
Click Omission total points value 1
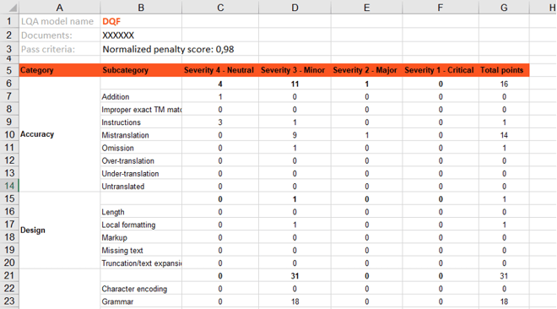504,148
